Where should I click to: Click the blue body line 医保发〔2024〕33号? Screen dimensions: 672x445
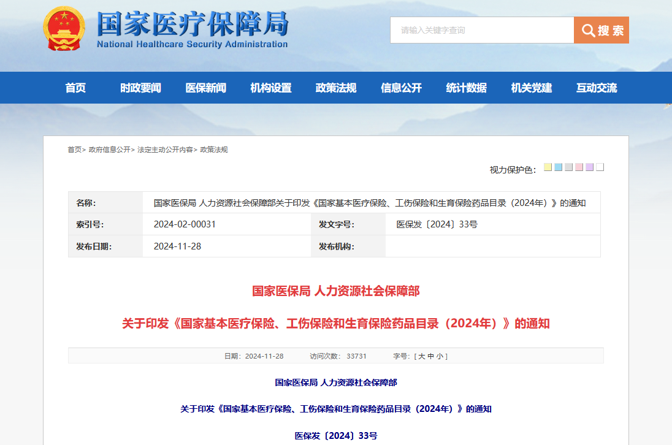336,436
